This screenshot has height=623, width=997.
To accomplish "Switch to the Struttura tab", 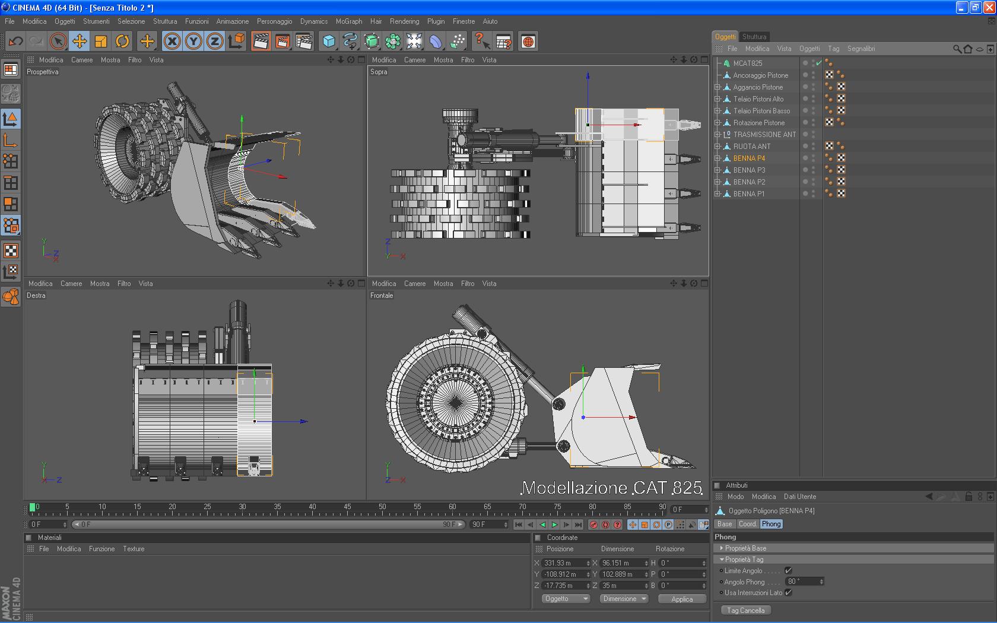I will [754, 37].
